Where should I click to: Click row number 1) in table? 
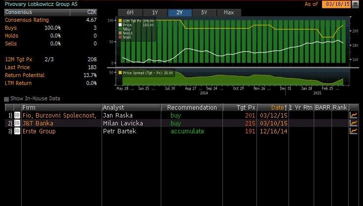pos(10,115)
